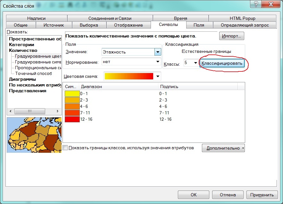The width and height of the screenshot is (283, 204).
Task: Expand the Классы count dropdown
Action: click(x=195, y=63)
